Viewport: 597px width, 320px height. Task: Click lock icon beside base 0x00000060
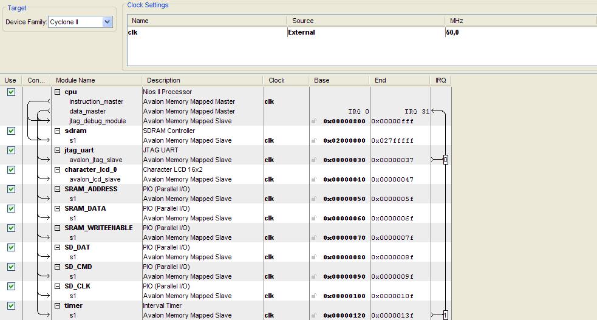[x=314, y=218]
